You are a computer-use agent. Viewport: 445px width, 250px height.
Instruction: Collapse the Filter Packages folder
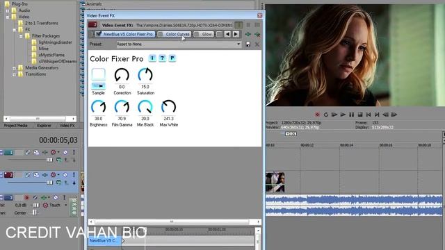pos(21,36)
